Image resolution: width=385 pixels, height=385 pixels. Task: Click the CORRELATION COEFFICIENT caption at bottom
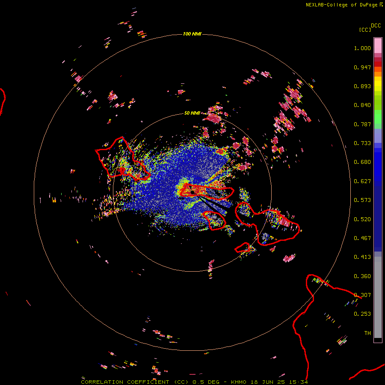coord(194,382)
